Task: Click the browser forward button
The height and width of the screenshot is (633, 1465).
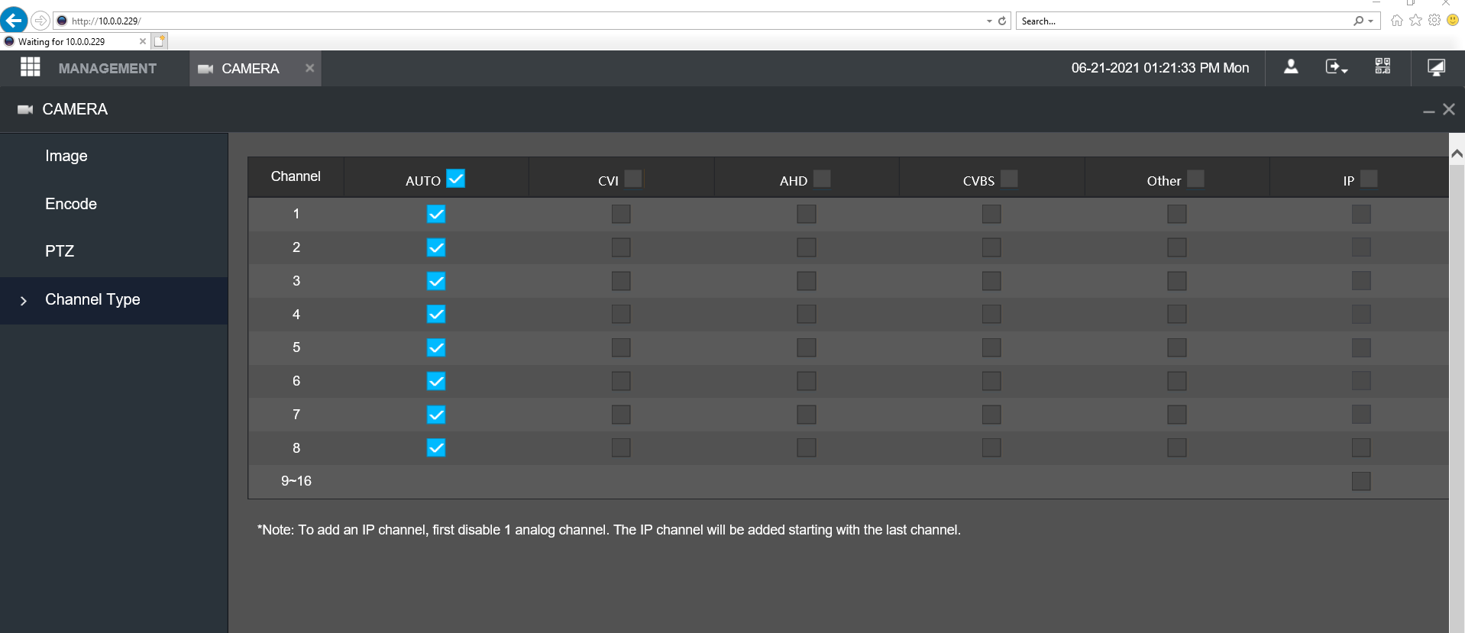Action: tap(40, 21)
